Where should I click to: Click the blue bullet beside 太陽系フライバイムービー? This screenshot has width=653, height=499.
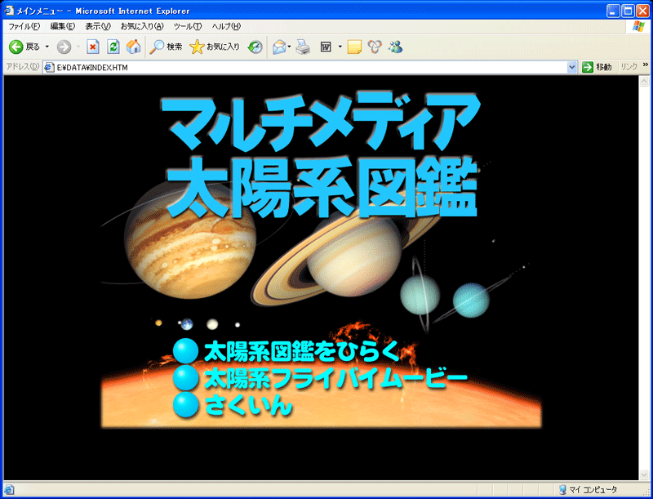point(185,378)
